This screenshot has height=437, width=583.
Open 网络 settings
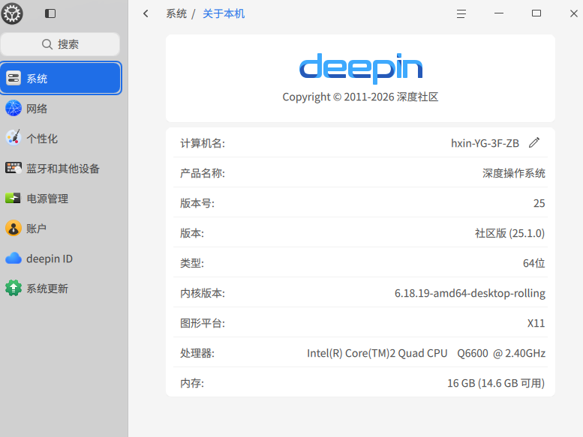point(61,109)
